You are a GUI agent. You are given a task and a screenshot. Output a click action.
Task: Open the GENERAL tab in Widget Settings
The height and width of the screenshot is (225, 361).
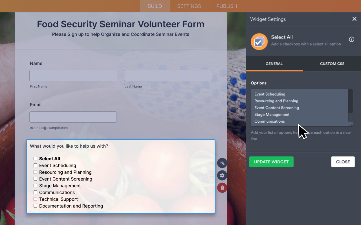pos(274,64)
